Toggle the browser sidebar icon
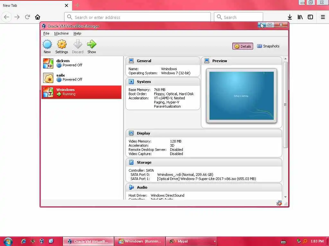Image resolution: width=329 pixels, height=246 pixels. click(x=310, y=17)
